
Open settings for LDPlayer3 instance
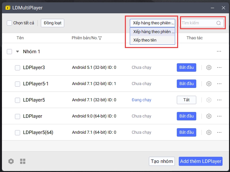click(209, 68)
